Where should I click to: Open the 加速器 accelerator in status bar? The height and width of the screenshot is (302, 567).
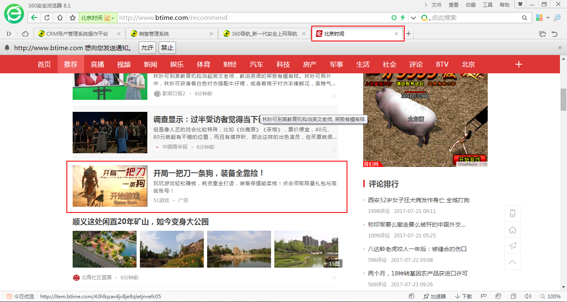point(434,296)
